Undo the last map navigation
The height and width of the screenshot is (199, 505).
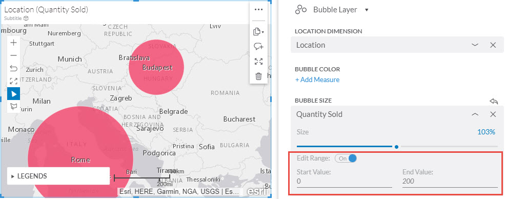(x=13, y=68)
